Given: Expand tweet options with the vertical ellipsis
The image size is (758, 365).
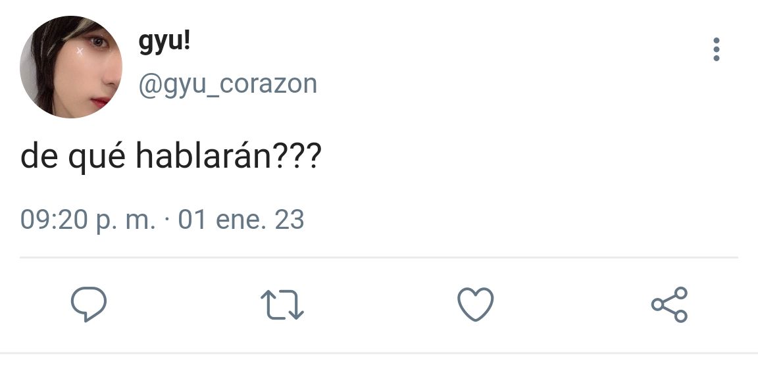Looking at the screenshot, I should tap(717, 49).
